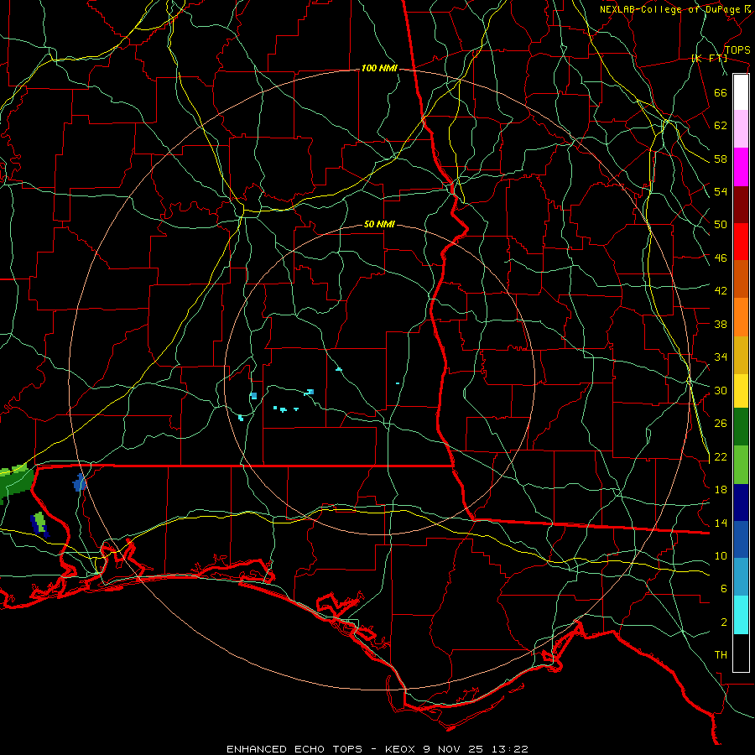Click the 'NEXLAB-College of DuPage' credit text
Screen dimensions: 755x755
pyautogui.click(x=670, y=9)
